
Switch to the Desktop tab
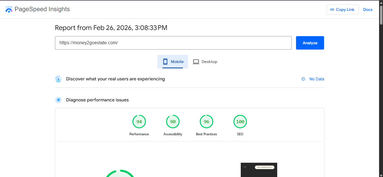point(205,62)
